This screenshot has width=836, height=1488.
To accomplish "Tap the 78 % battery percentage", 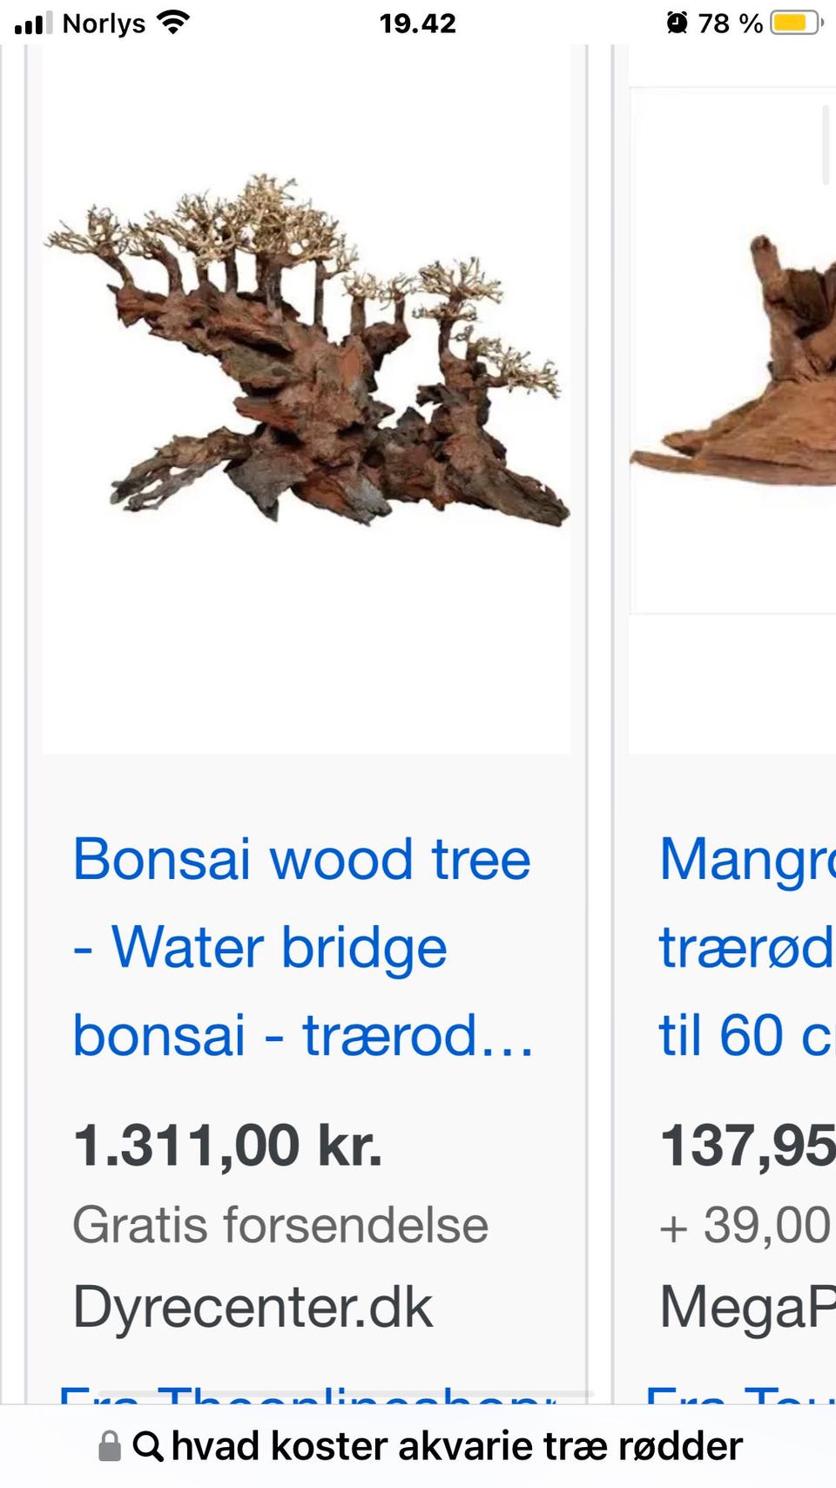I will pos(730,23).
